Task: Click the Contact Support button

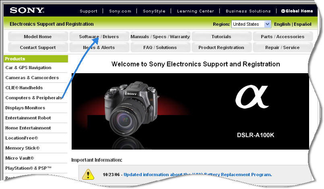Action: click(x=38, y=47)
